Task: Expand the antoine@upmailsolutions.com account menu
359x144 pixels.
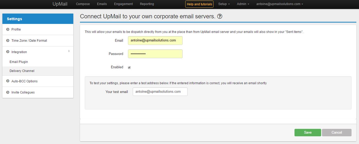Action: [280, 4]
